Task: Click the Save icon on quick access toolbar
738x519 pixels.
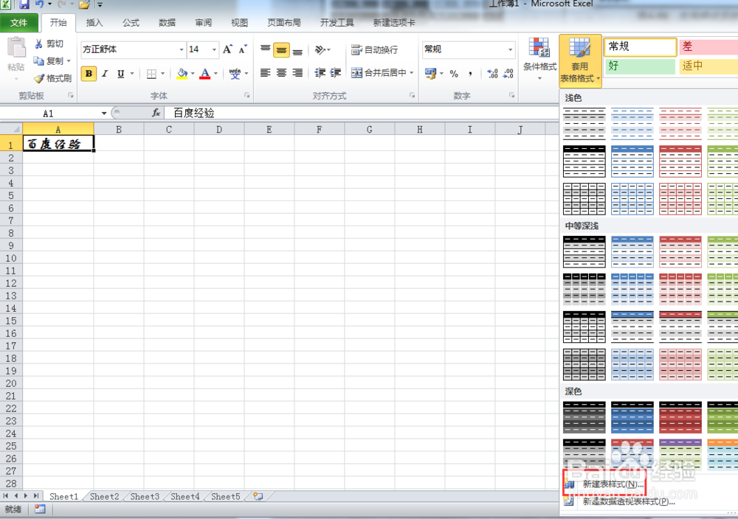Action: coord(24,4)
